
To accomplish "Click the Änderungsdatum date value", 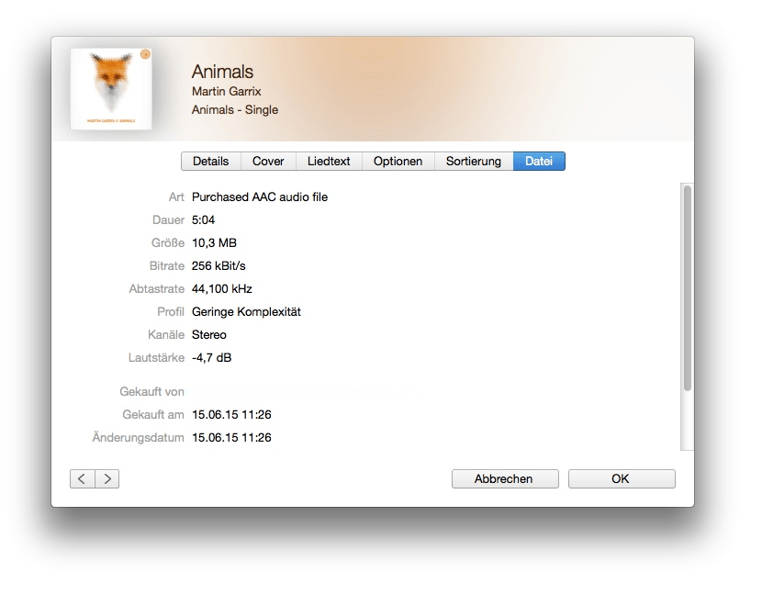I will tap(231, 437).
